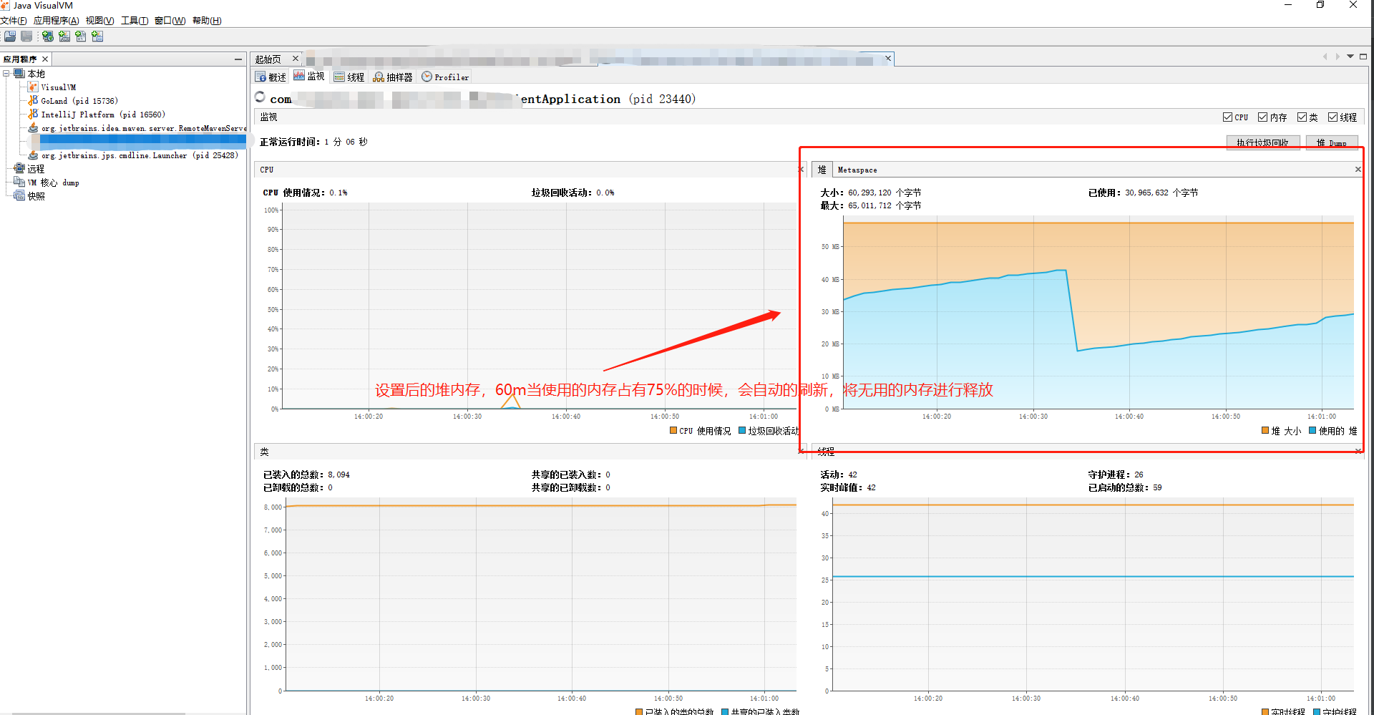Click the Add Remote Host toolbar icon
This screenshot has height=715, width=1374.
(47, 36)
